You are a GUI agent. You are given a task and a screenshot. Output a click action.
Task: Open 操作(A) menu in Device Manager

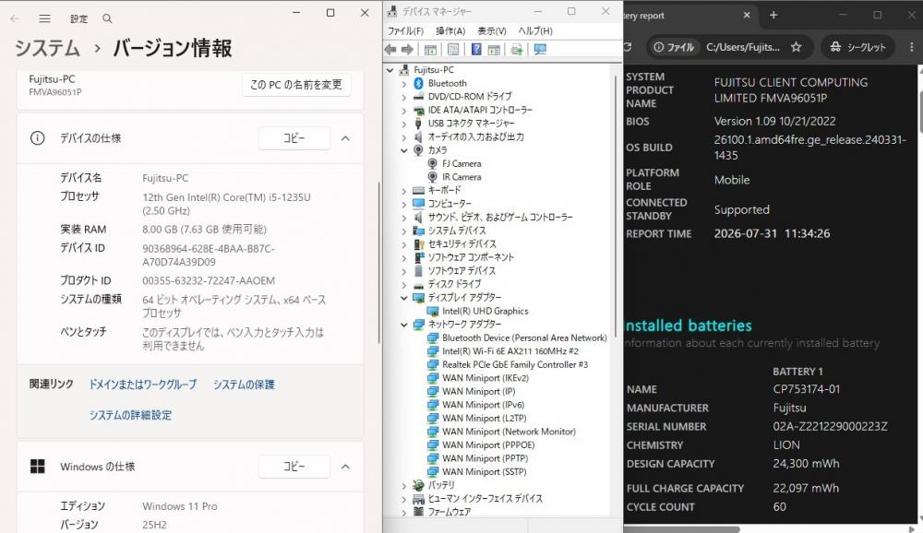(450, 30)
